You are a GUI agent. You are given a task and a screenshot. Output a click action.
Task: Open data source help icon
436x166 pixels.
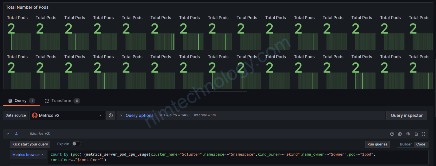pos(111,115)
